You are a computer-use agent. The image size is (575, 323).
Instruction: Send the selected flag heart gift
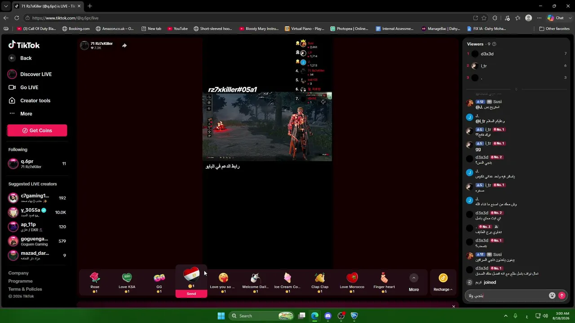click(x=191, y=294)
